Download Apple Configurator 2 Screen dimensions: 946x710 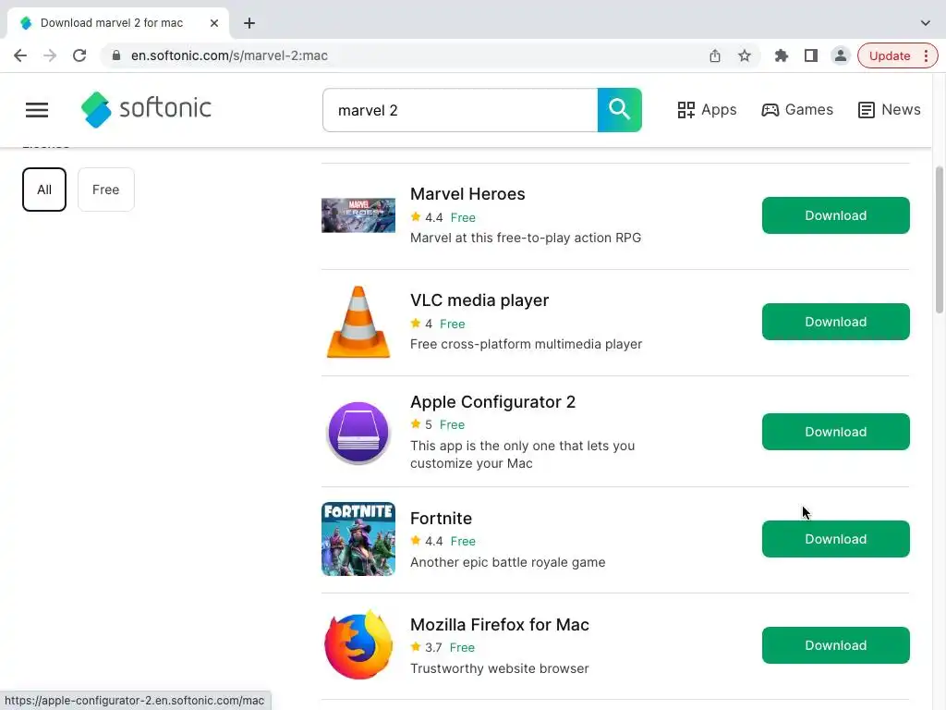835,432
